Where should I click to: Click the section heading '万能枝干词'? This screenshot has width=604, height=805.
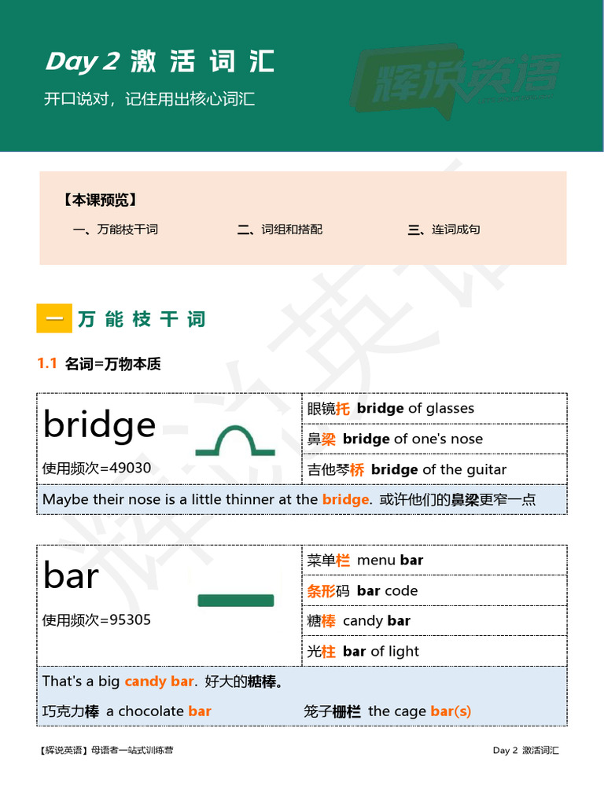142,319
